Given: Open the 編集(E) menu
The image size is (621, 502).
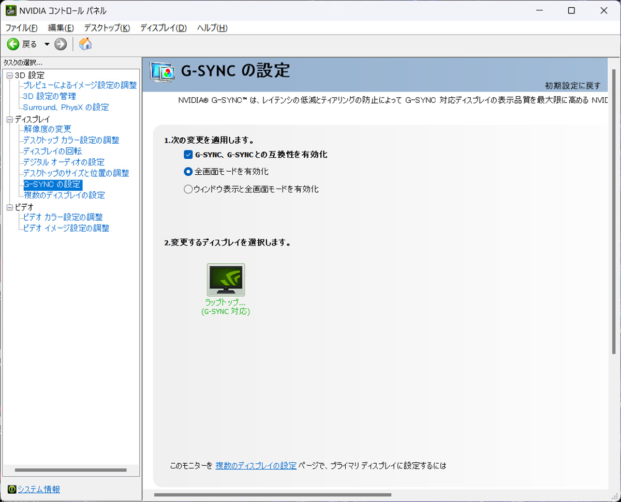Looking at the screenshot, I should pos(61,28).
